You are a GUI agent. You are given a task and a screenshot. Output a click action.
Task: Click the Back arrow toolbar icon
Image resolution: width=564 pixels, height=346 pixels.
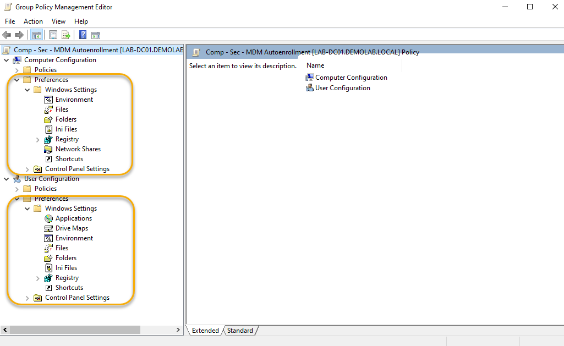(7, 35)
